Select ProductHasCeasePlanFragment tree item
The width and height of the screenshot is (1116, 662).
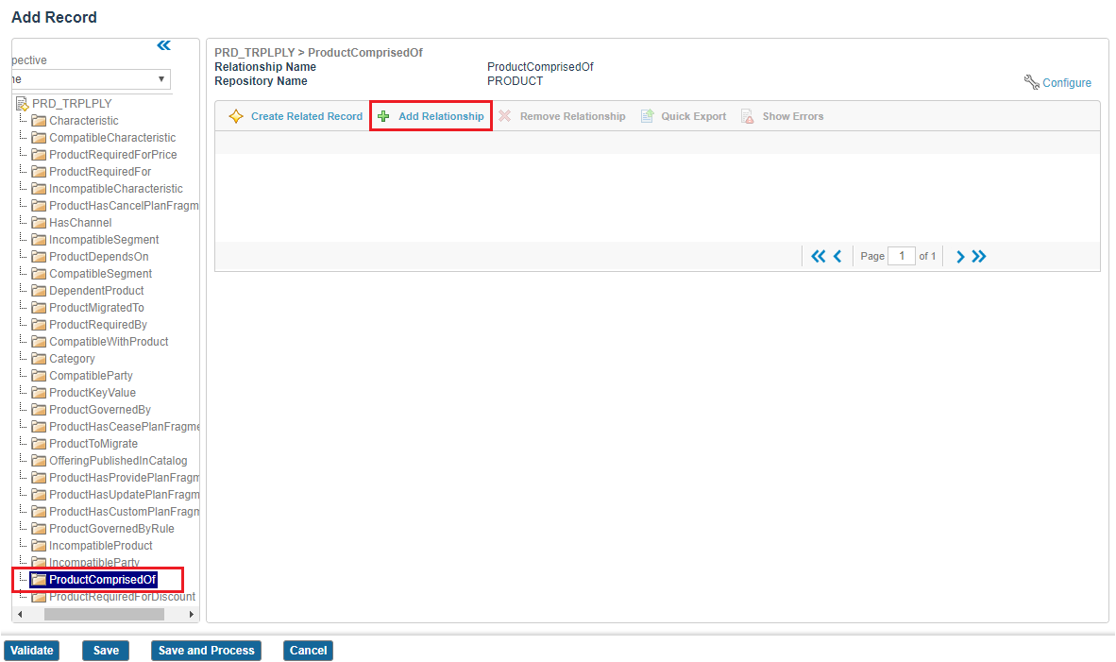124,427
